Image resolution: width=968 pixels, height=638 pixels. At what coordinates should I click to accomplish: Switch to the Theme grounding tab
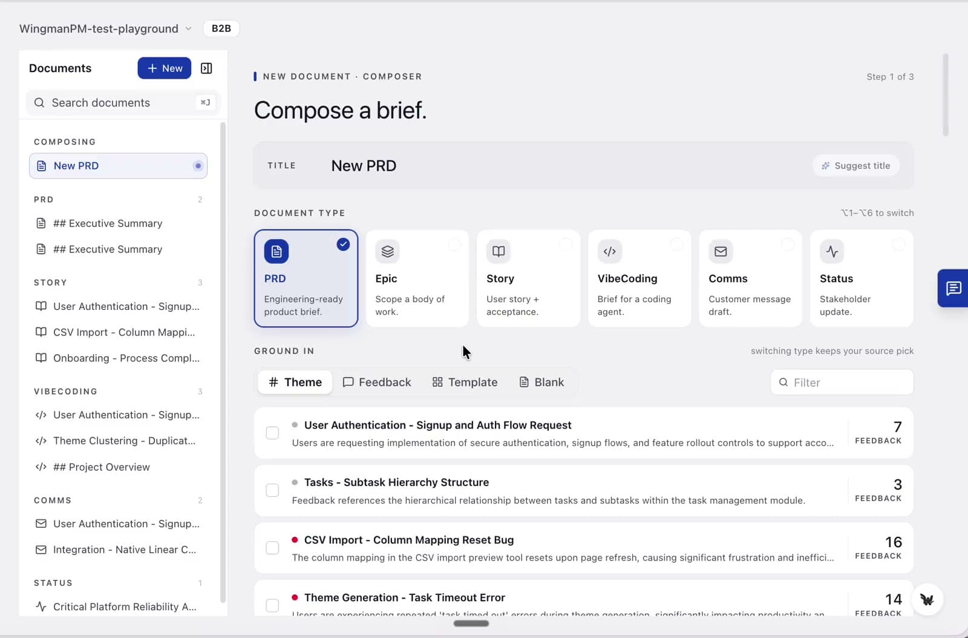point(295,382)
